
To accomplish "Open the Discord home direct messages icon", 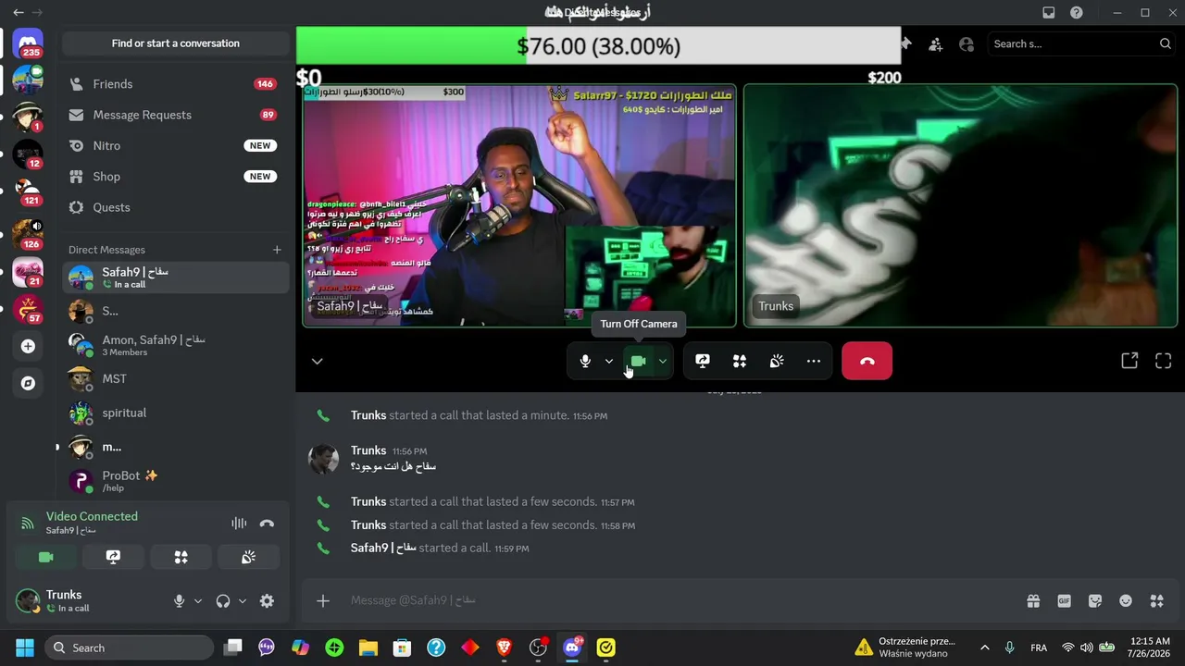I will pyautogui.click(x=28, y=43).
